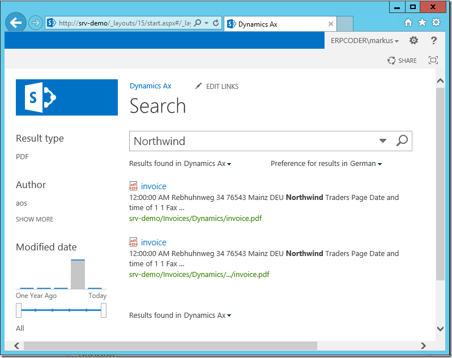Click the browser Back arrow button
The height and width of the screenshot is (358, 452).
(x=16, y=23)
